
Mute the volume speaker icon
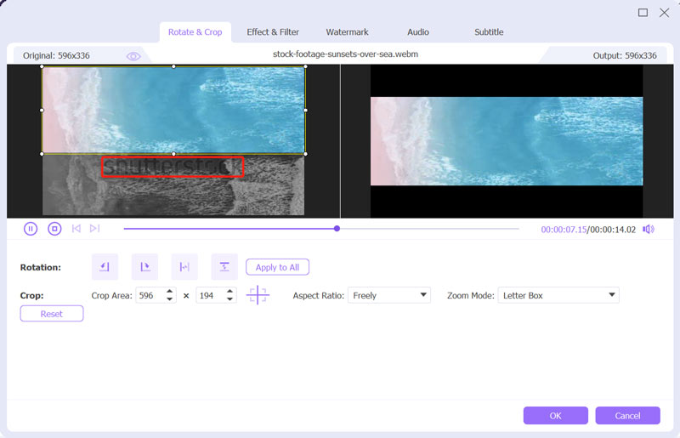click(649, 229)
